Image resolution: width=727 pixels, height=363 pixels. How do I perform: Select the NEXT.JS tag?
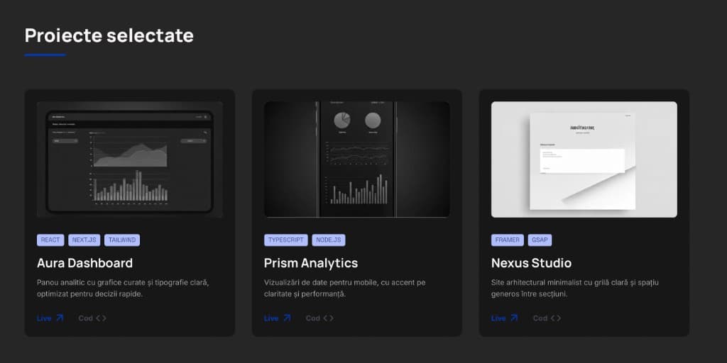pos(84,240)
